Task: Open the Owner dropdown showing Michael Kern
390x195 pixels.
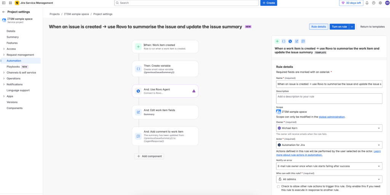Action: coord(329,128)
